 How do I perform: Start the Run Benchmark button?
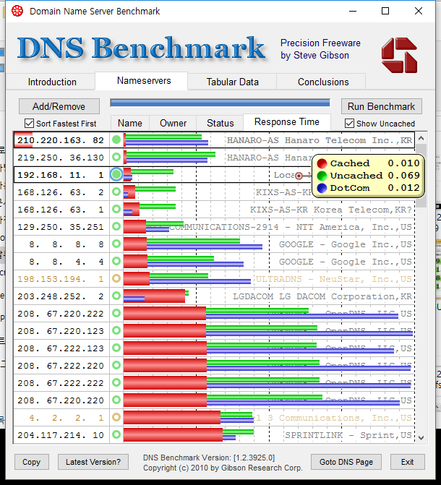[x=381, y=106]
